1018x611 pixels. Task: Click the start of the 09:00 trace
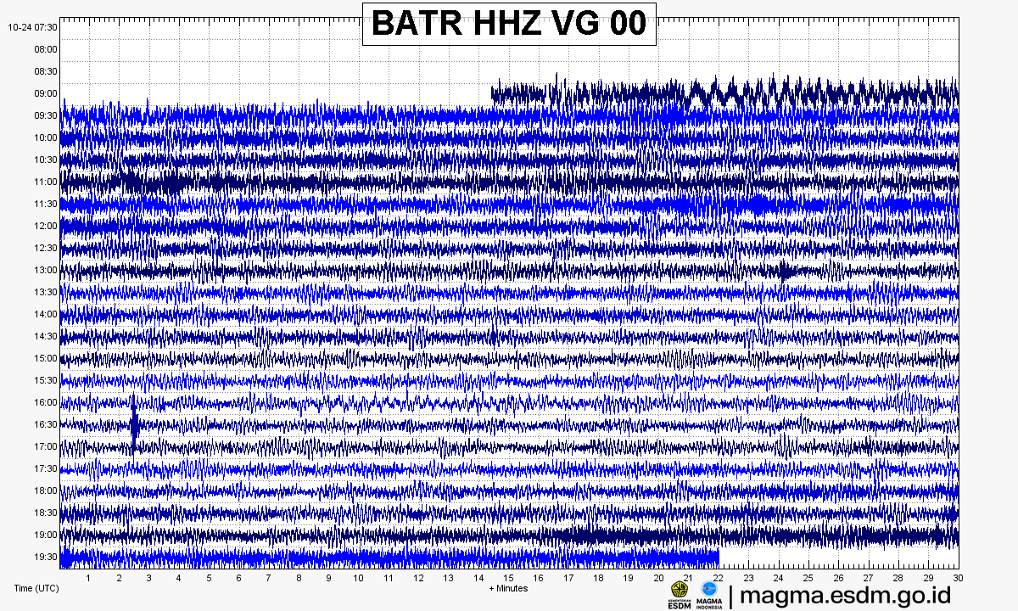coord(492,93)
